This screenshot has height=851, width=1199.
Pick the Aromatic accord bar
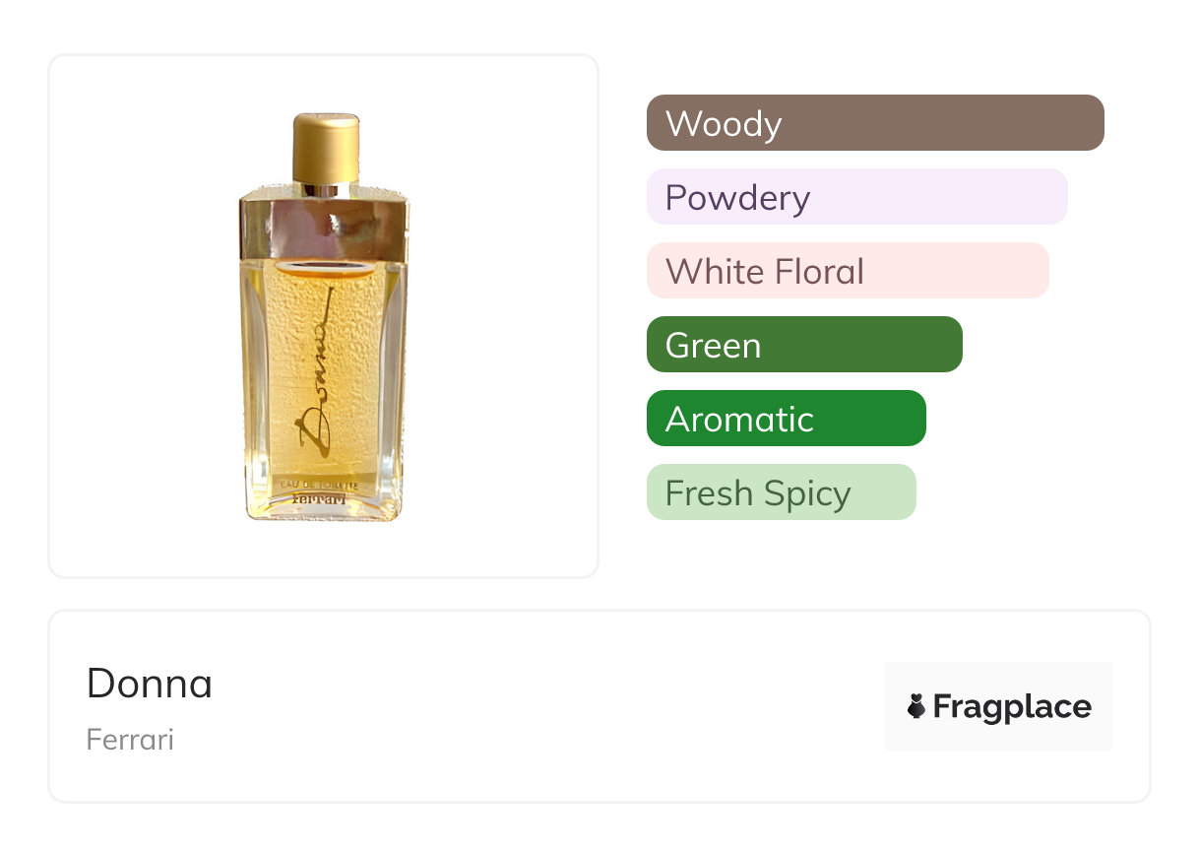pos(786,419)
